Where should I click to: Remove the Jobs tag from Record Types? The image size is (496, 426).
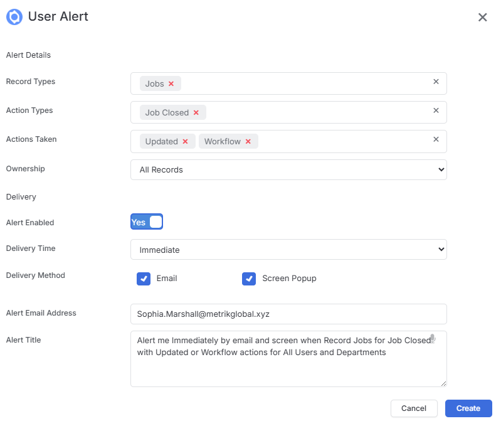[171, 83]
